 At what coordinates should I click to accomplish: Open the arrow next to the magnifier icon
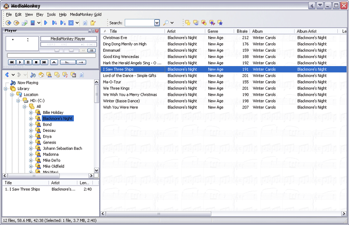(x=172, y=22)
